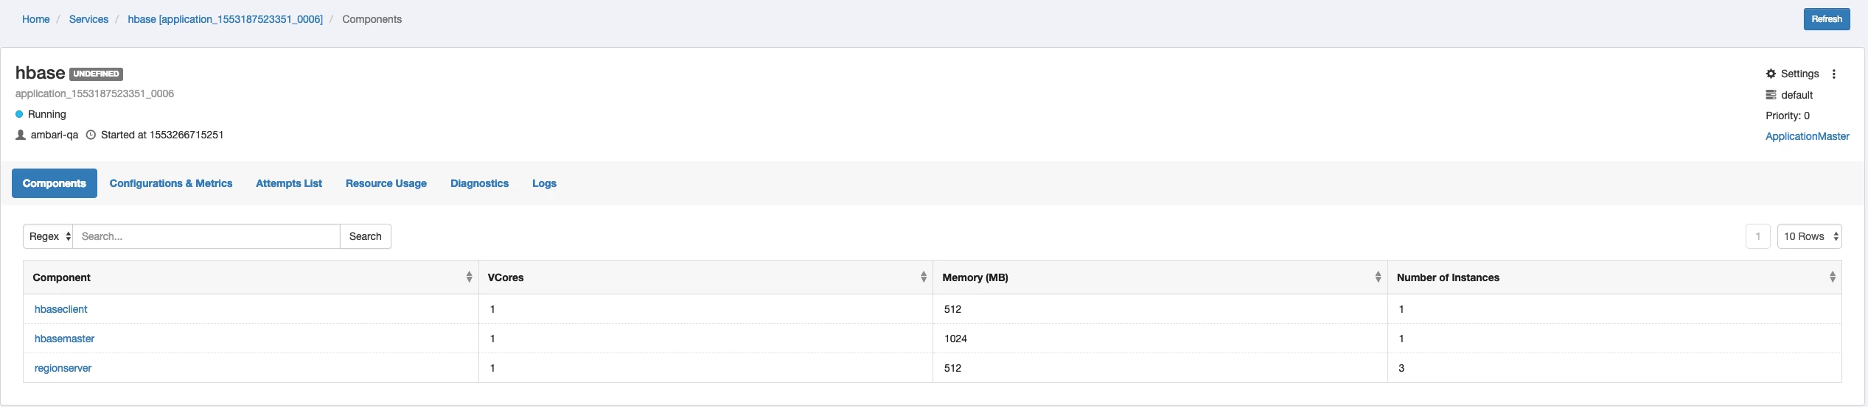Click the hbaseclient 512 memory cell

click(1160, 309)
